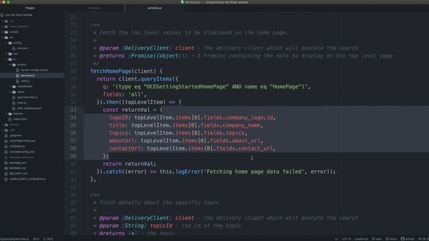The width and height of the screenshot is (429, 241).
Task: Expand the themes folder under src
Action: [x=6, y=114]
